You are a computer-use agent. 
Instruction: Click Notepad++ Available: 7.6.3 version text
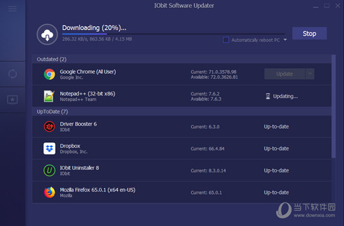206,99
